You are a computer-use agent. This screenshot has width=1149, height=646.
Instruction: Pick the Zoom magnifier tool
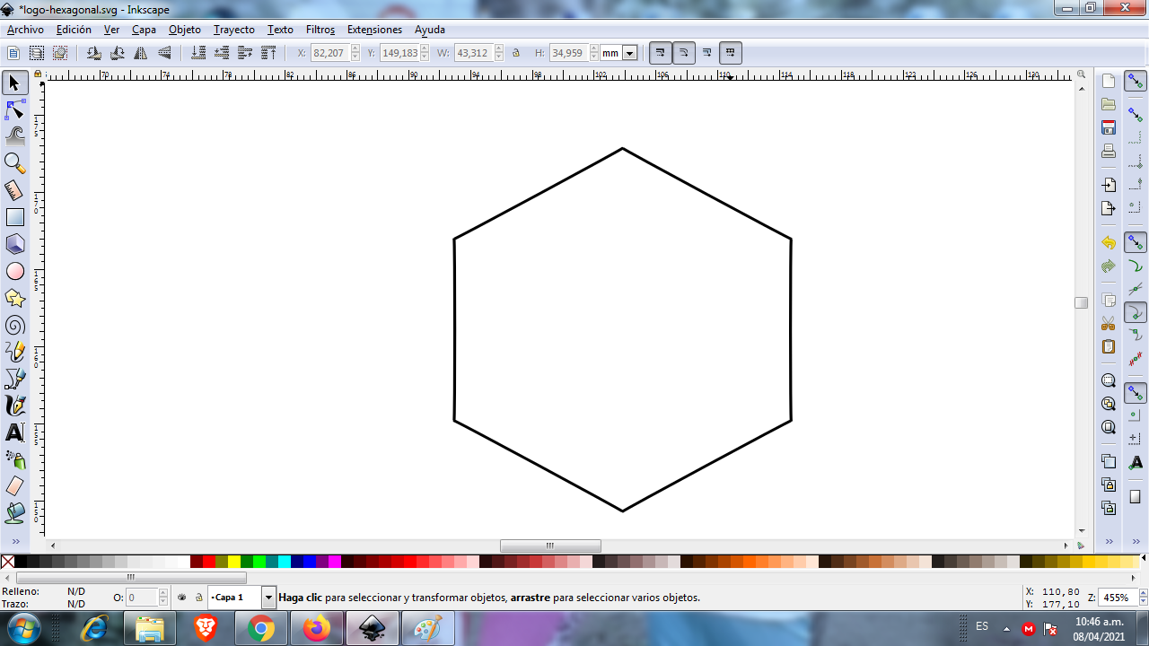14,163
